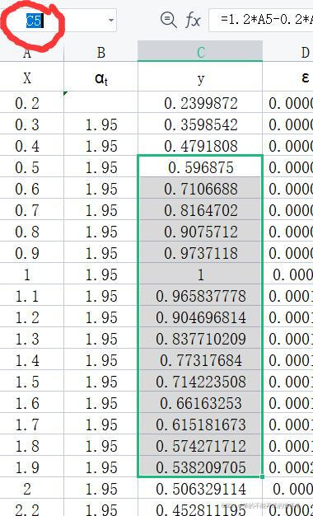313x516 pixels.
Task: Select cell with value 0.2399872
Action: 200,103
